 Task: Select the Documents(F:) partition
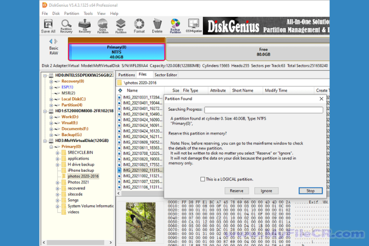coord(75,129)
